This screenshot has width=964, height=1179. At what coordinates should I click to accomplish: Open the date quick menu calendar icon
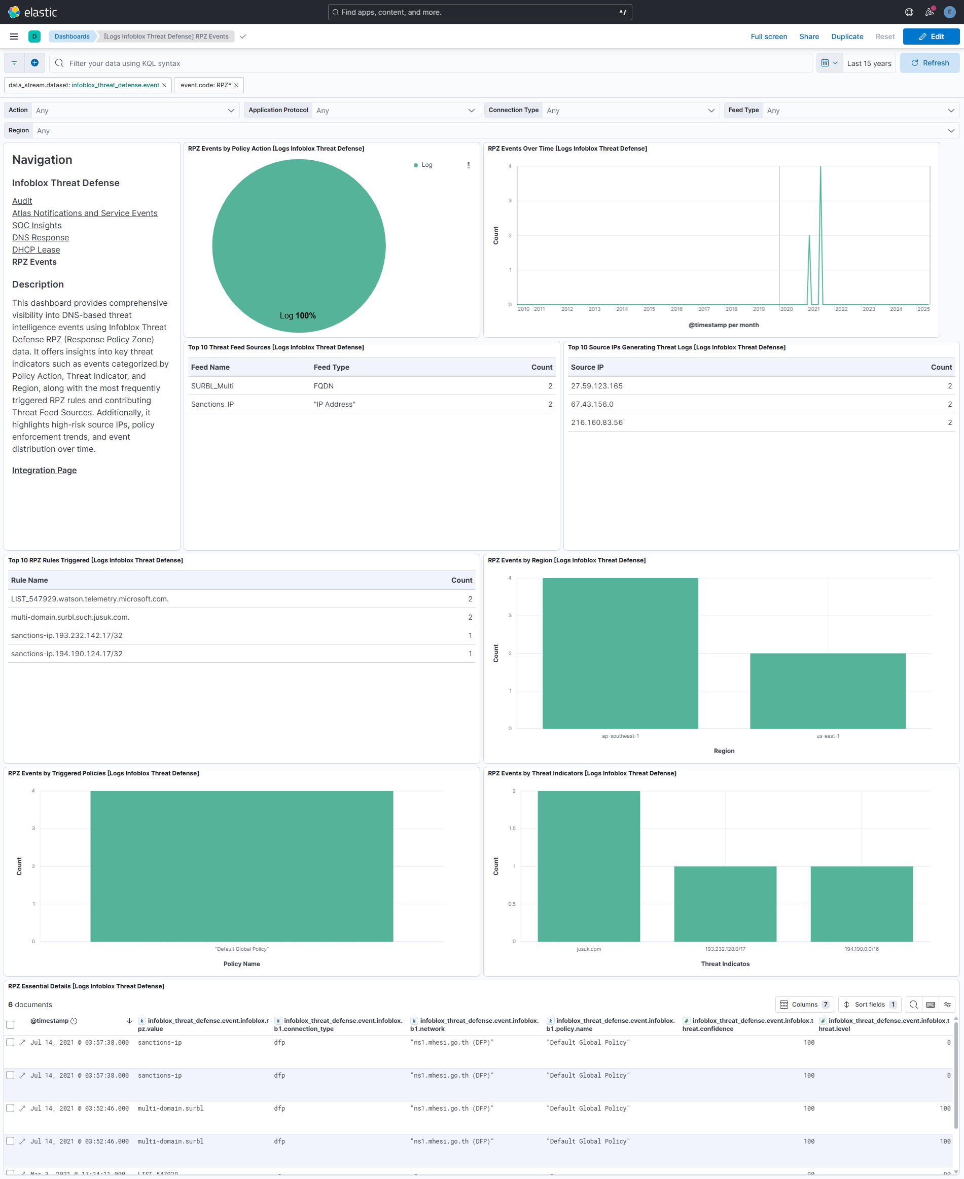point(829,63)
